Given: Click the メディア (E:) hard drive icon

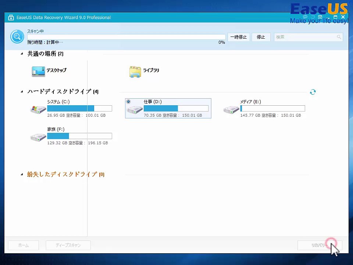Looking at the screenshot, I should click(x=231, y=110).
